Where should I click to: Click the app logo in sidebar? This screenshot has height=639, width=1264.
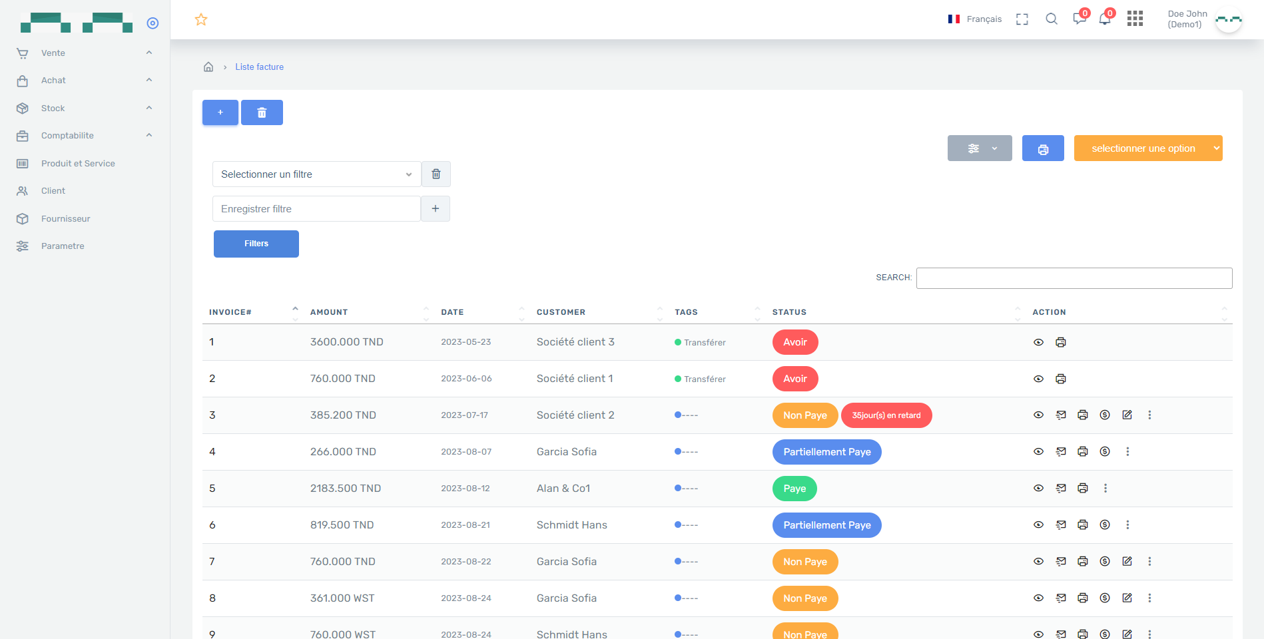coord(77,23)
